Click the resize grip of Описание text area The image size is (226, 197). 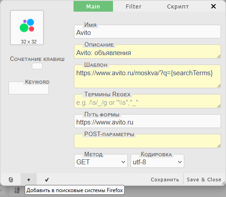[x=219, y=56]
